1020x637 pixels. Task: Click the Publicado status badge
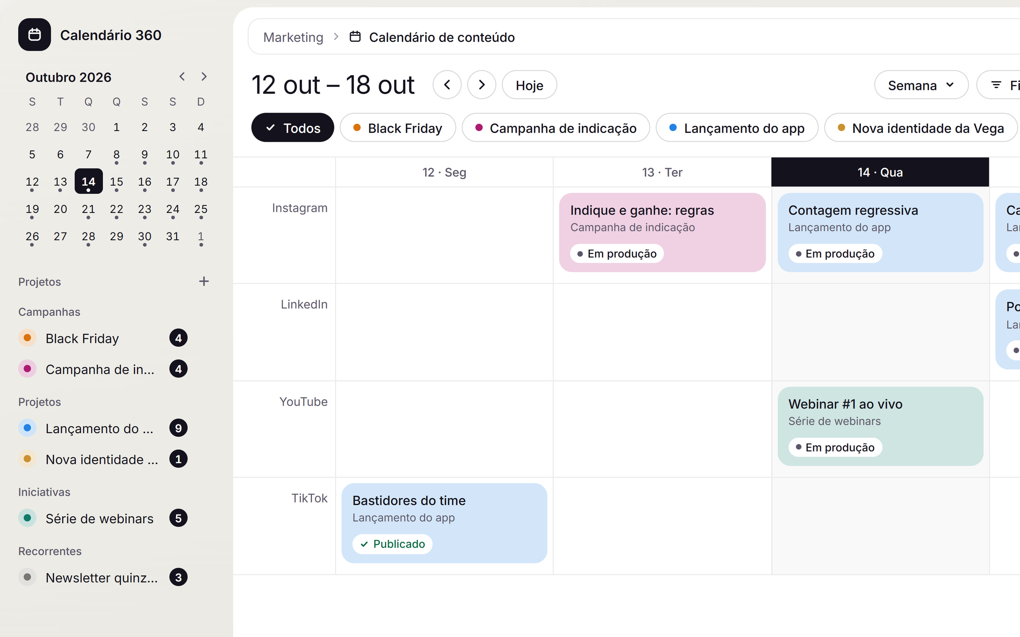point(392,544)
